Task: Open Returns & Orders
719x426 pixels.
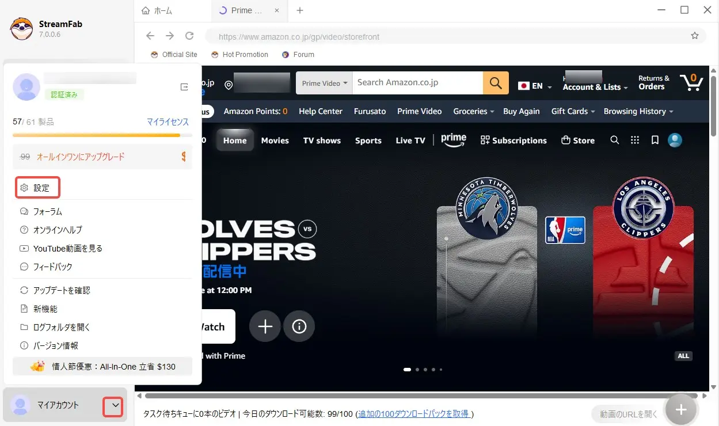Action: pyautogui.click(x=654, y=83)
